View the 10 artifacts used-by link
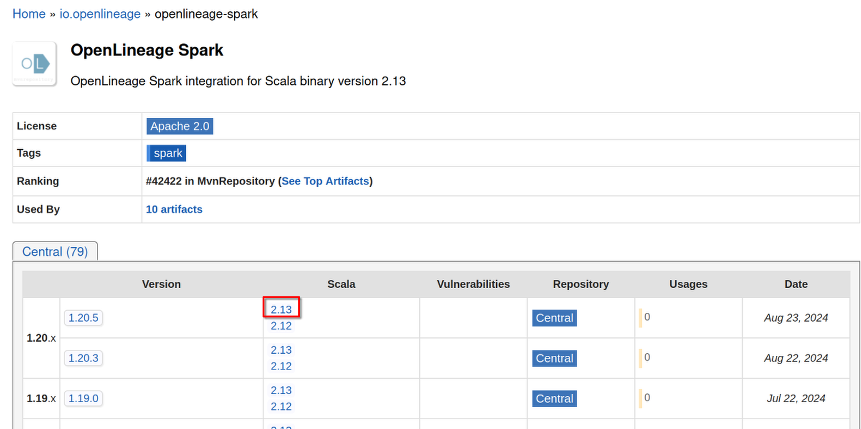 [174, 209]
